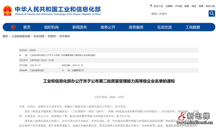This screenshot has height=128, width=216.
Task: Open the 政务公开 menu item
Action: click(x=108, y=27)
